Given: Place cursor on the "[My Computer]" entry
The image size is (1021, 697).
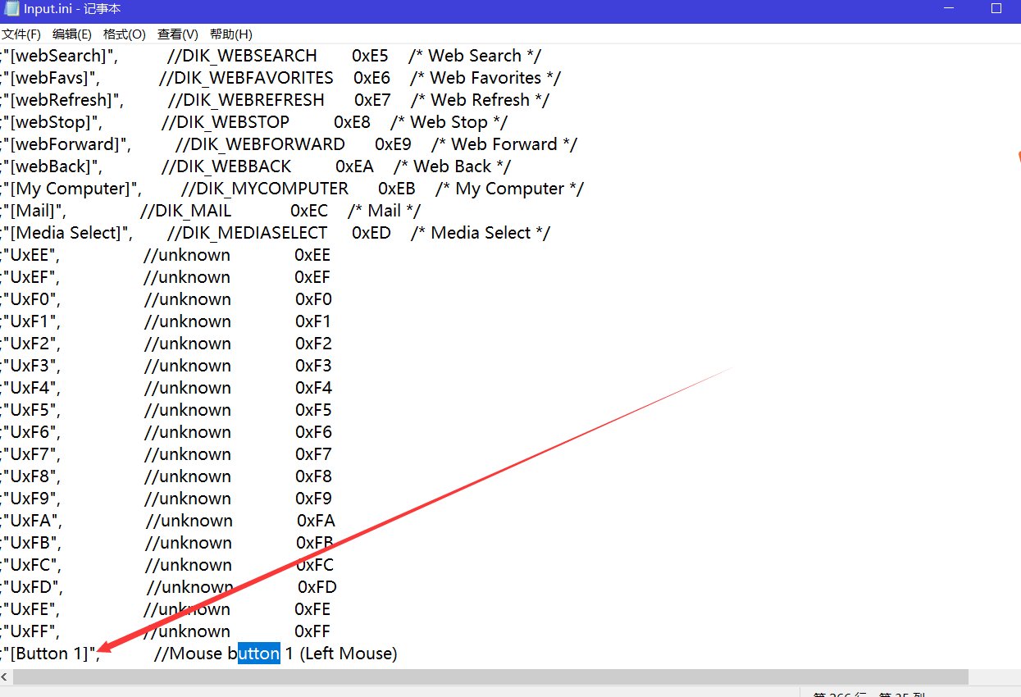Looking at the screenshot, I should point(72,189).
